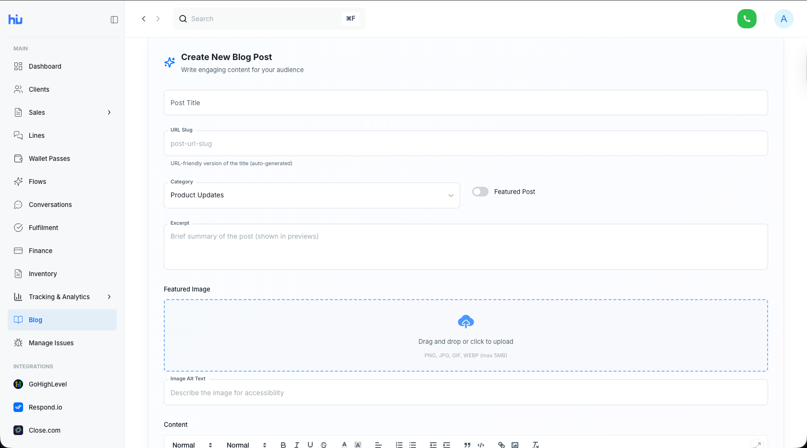
Task: Insert a link in content editor
Action: point(501,445)
